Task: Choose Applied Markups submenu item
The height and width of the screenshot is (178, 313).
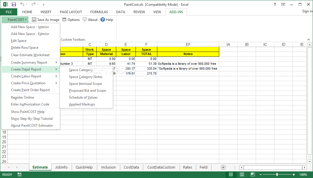Action: click(x=86, y=104)
